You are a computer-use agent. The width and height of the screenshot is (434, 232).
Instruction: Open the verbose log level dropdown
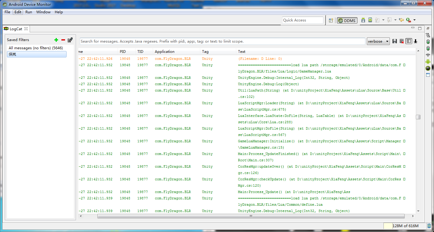[378, 41]
